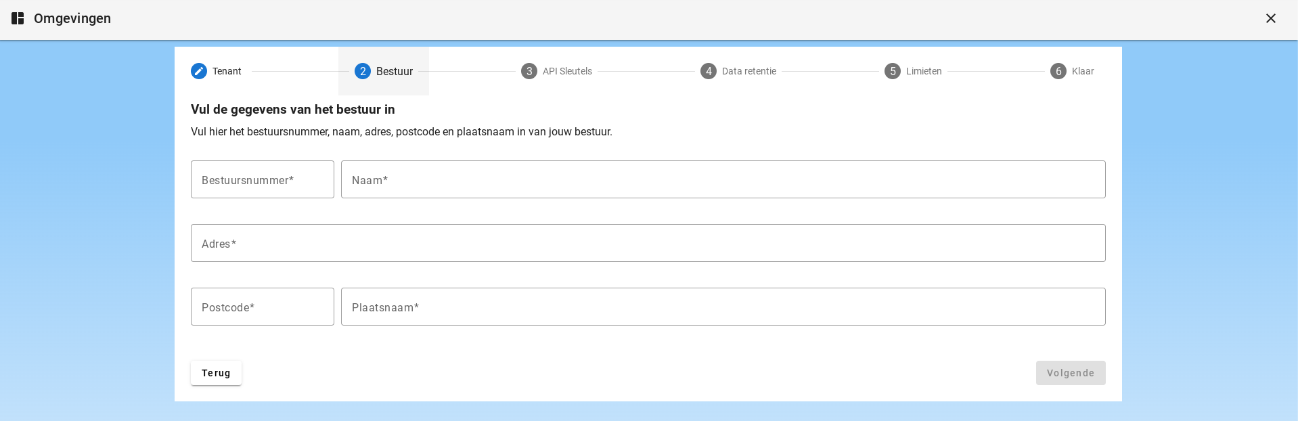The height and width of the screenshot is (421, 1298).
Task: Click the Adres input field
Action: pos(648,243)
